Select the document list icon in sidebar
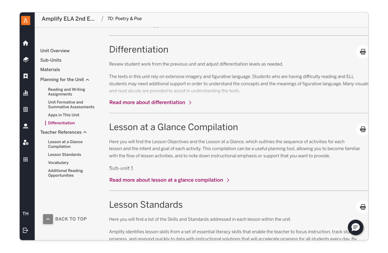The image size is (388, 253). [x=26, y=109]
